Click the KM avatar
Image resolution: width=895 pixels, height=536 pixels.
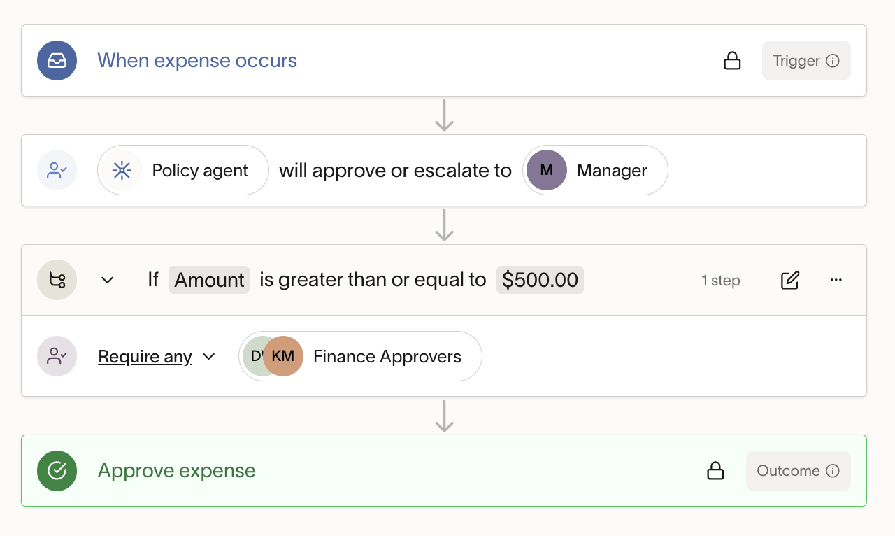pyautogui.click(x=283, y=356)
